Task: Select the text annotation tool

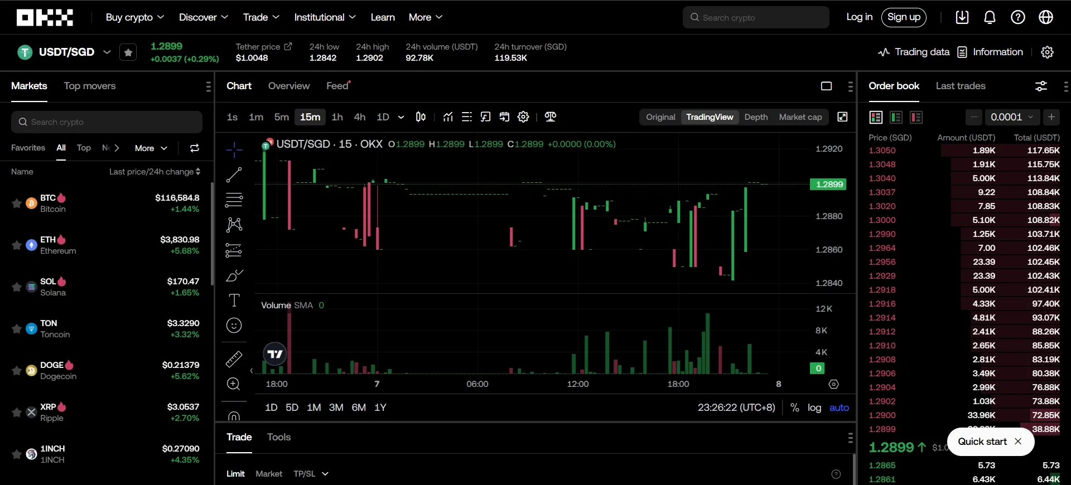Action: coord(234,300)
